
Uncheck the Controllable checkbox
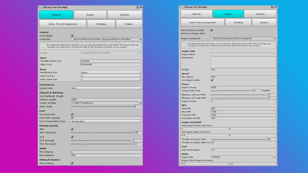click(72, 36)
